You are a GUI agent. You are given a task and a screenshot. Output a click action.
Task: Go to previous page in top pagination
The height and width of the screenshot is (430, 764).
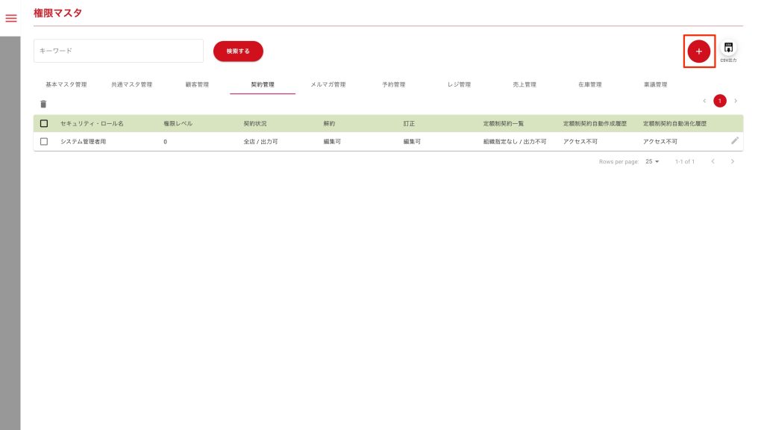pyautogui.click(x=704, y=101)
